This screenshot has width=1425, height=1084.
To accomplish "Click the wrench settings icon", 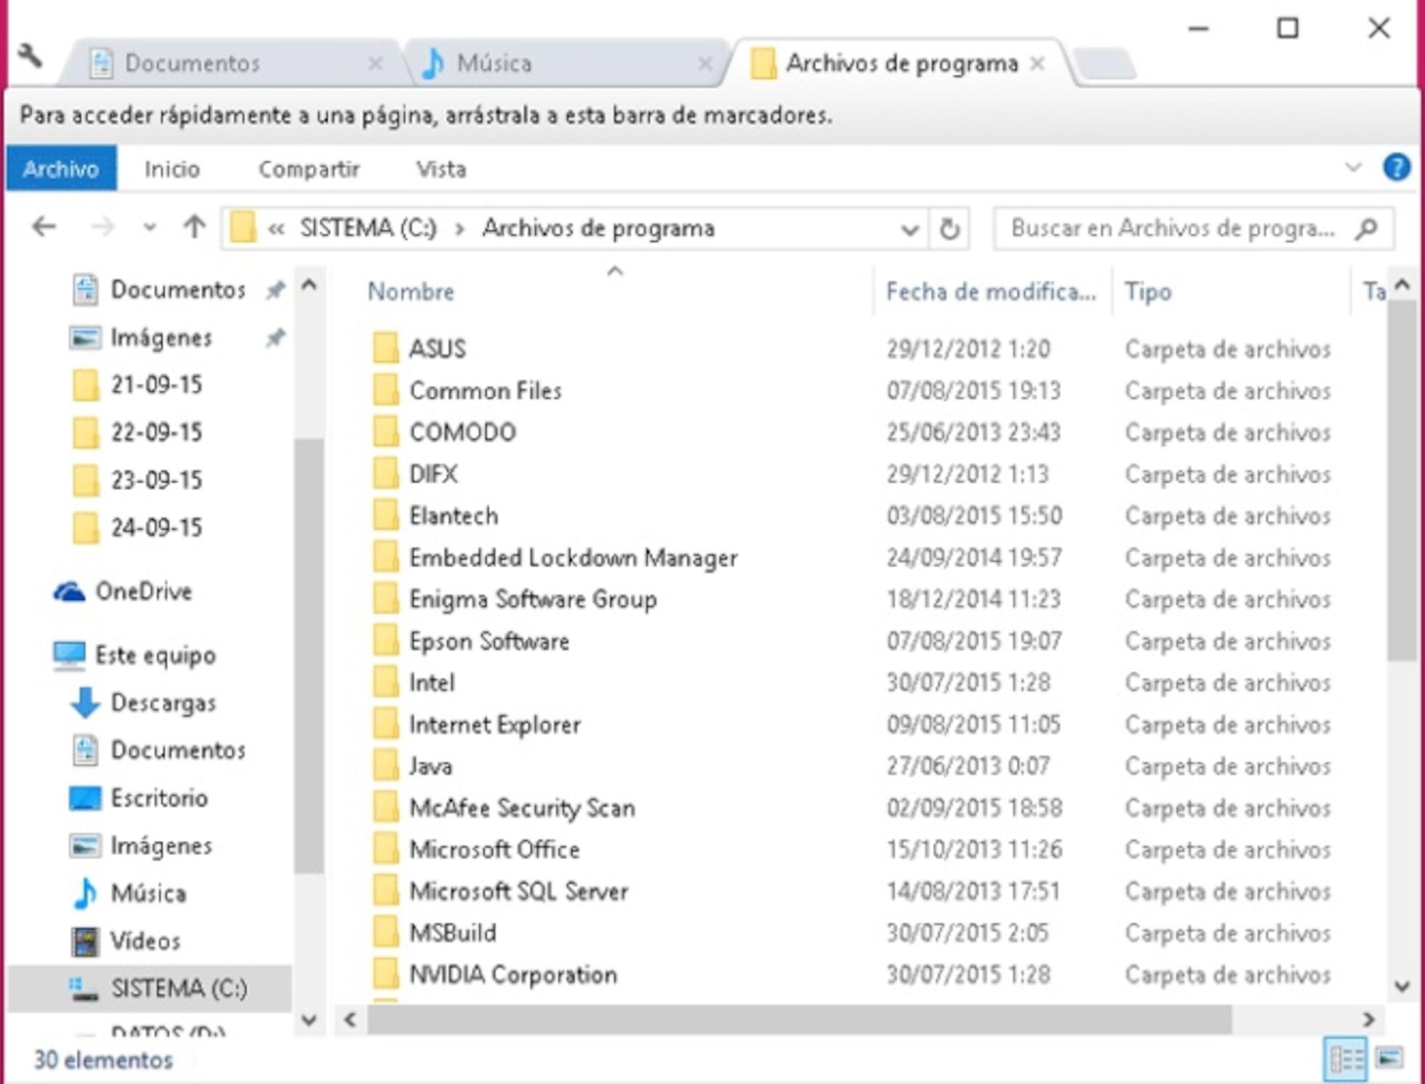I will point(30,56).
